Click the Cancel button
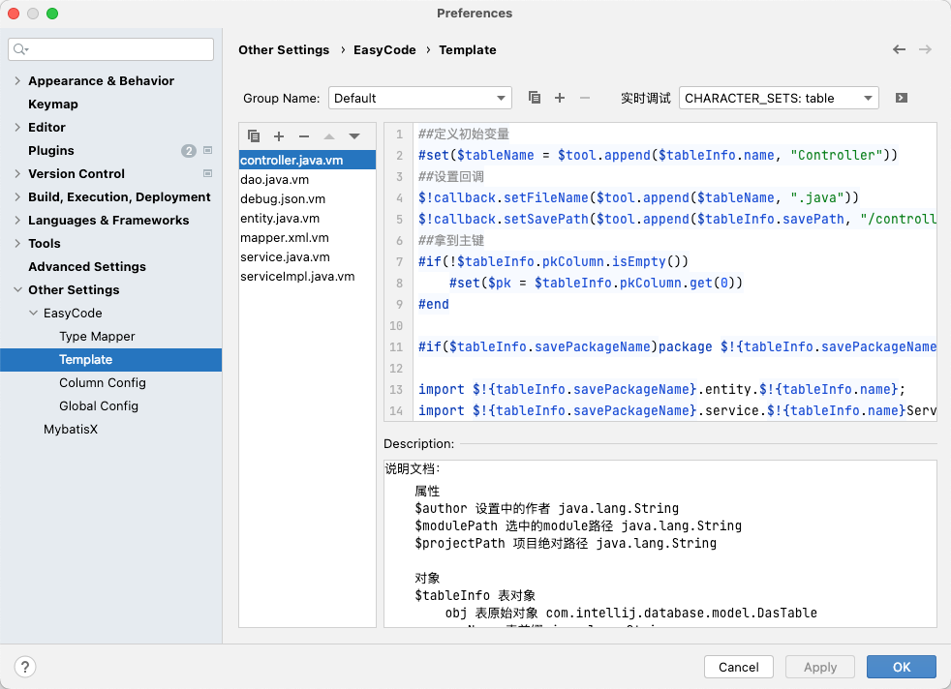951x689 pixels. [x=738, y=667]
